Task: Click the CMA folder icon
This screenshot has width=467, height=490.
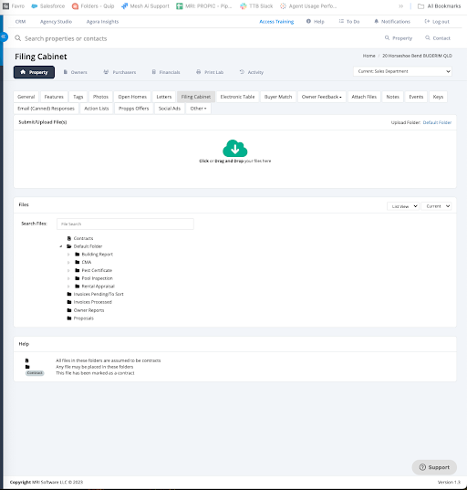Action: (x=78, y=262)
